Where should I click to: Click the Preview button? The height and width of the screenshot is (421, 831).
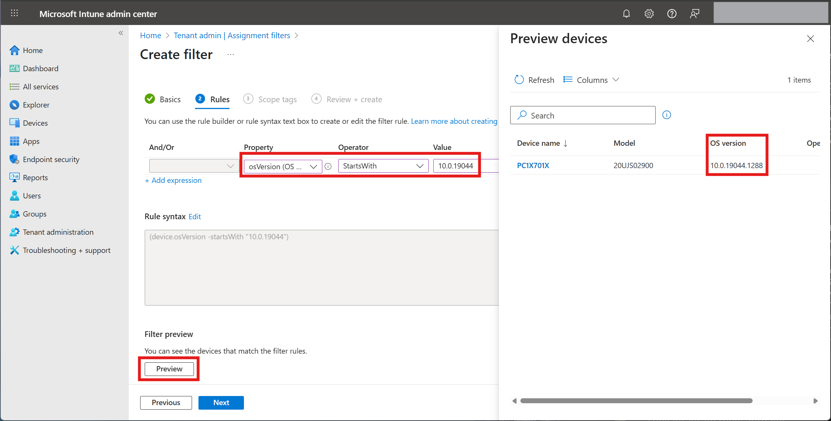point(169,369)
